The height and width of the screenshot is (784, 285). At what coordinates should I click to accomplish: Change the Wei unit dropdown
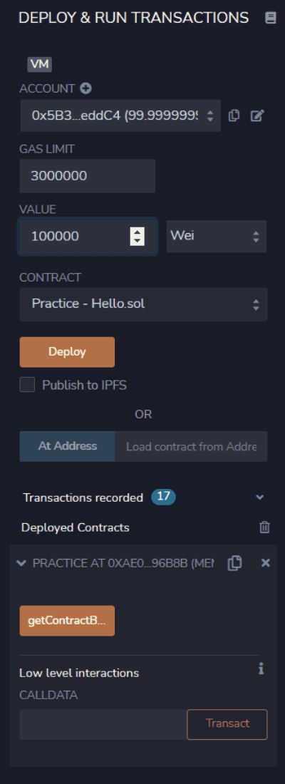click(x=217, y=236)
